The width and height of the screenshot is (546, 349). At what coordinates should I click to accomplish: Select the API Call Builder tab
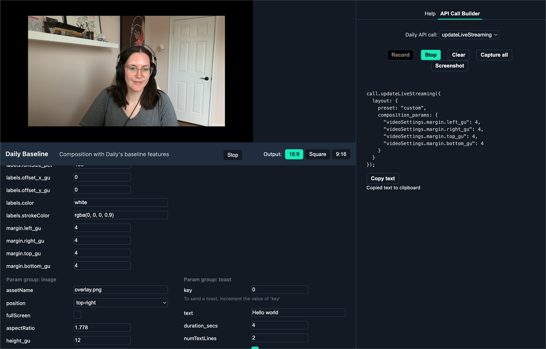tap(459, 13)
